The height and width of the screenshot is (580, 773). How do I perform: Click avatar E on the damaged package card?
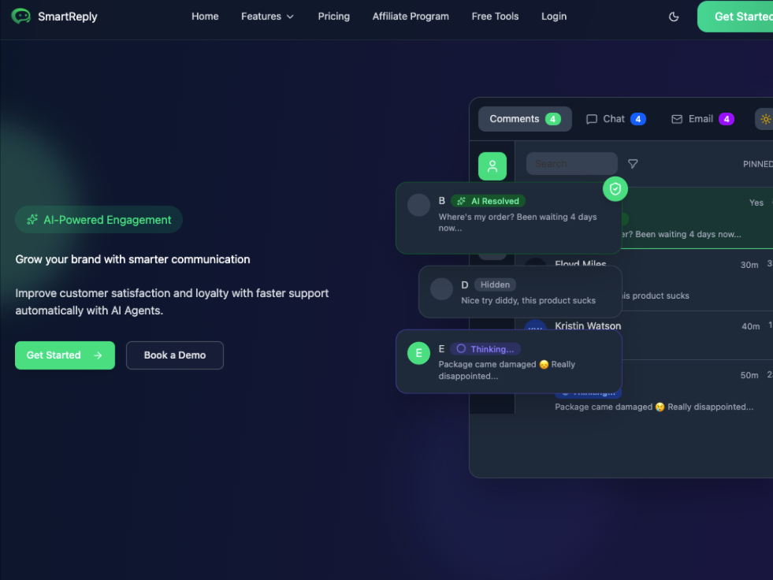418,353
